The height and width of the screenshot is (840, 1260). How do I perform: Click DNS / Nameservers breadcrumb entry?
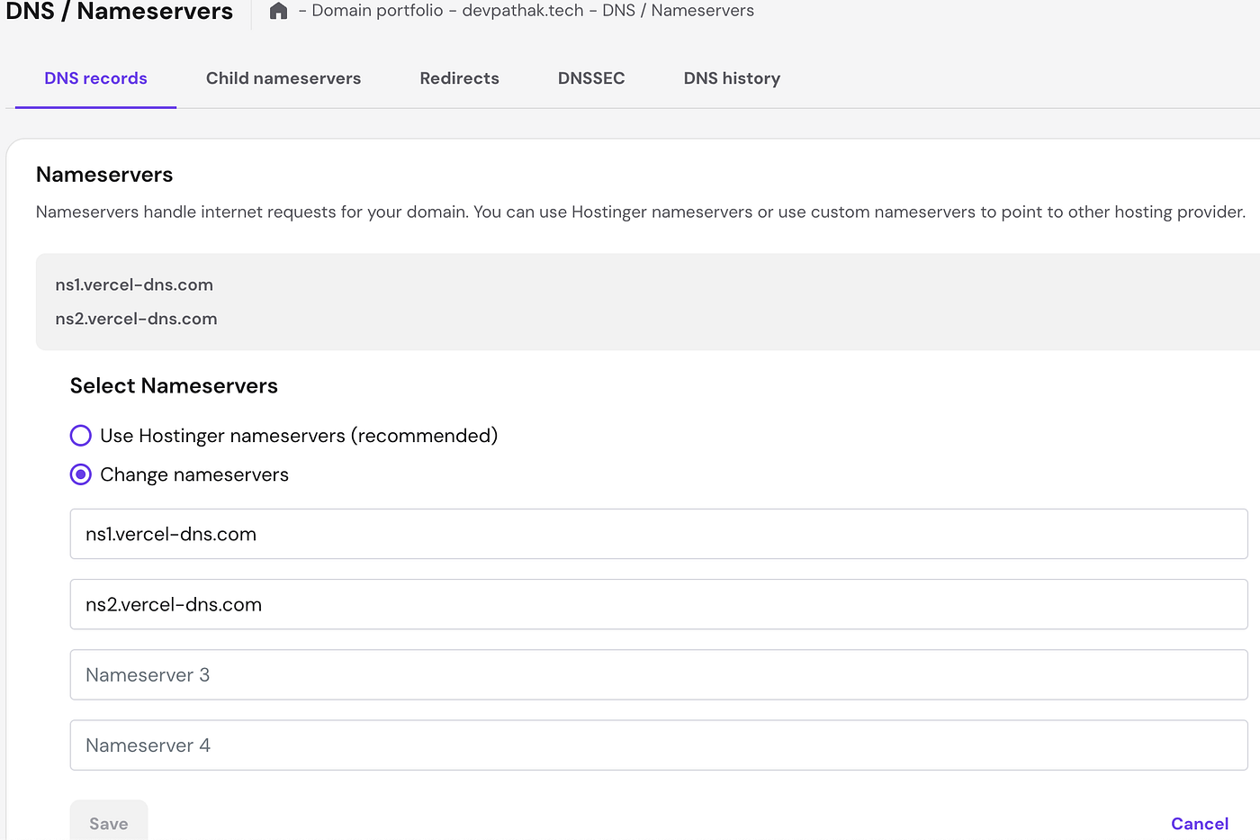[x=679, y=11]
